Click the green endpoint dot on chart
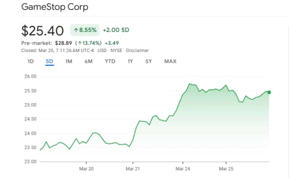This screenshot has height=178, width=289. [x=269, y=92]
